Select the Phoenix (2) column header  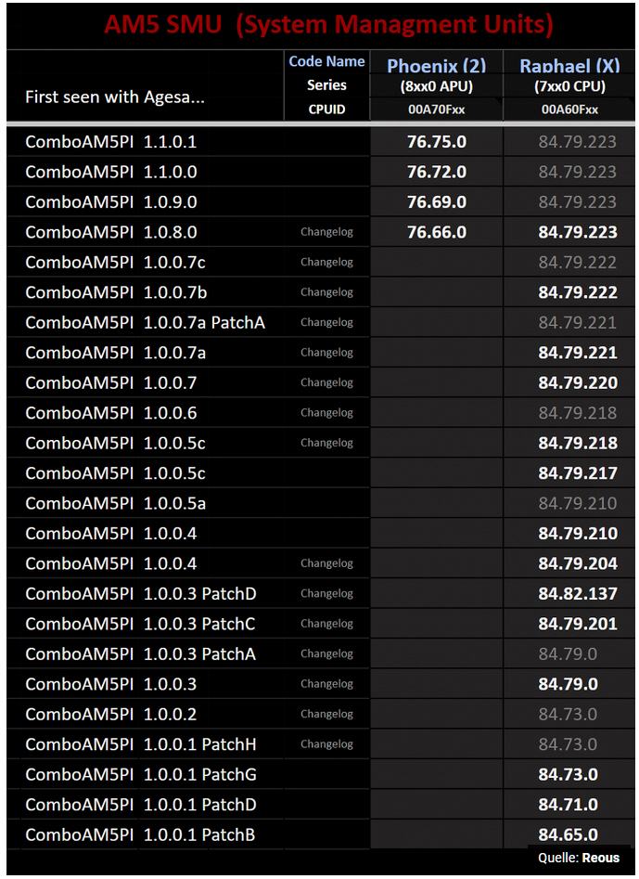coord(437,66)
